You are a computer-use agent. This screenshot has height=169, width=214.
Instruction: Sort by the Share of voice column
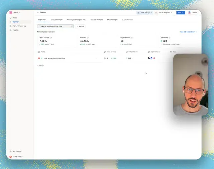[110, 52]
